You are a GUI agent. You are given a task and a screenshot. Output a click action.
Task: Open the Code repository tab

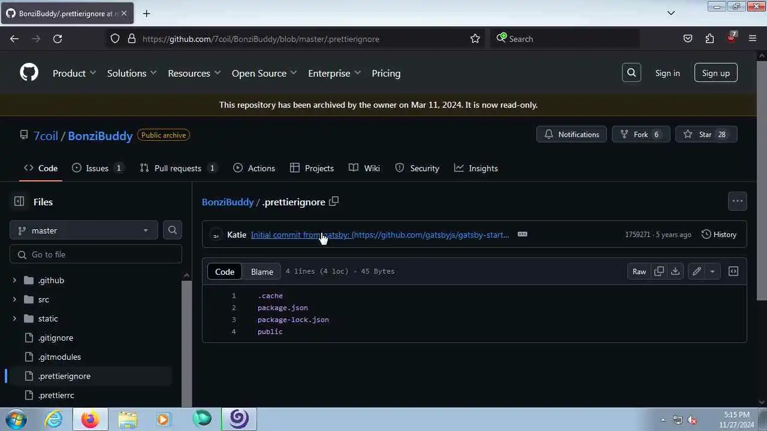[x=41, y=168]
